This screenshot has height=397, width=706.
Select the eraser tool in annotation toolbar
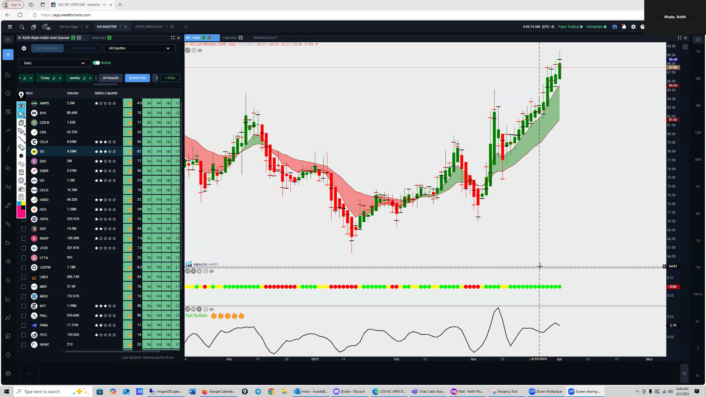(x=21, y=147)
